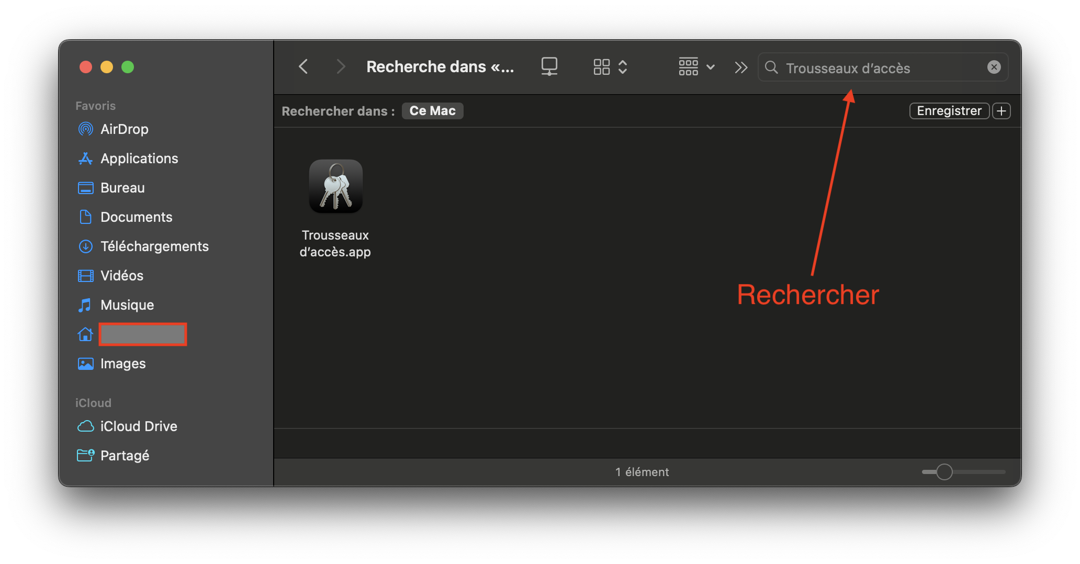Click into the Trousseaux d'accès search field
Viewport: 1080px width, 564px height.
[x=882, y=67]
